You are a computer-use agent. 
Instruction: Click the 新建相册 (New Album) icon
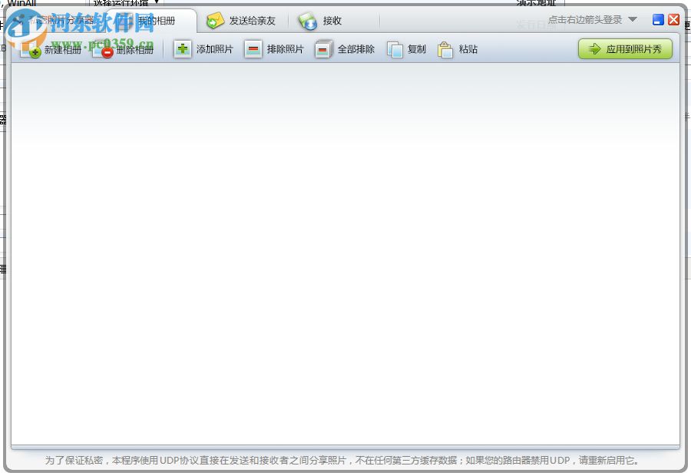coord(32,51)
